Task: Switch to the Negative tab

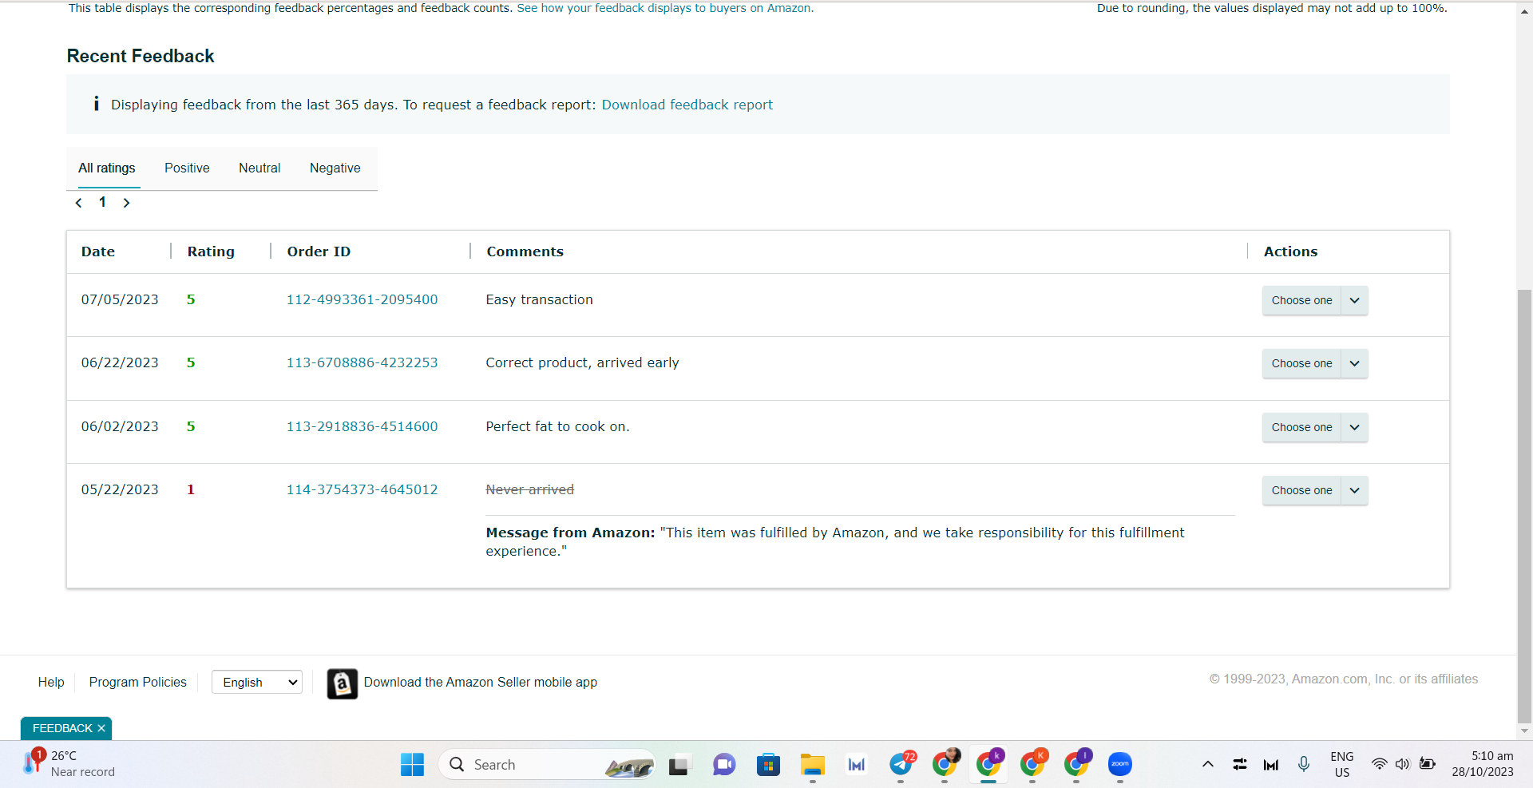Action: click(x=335, y=168)
